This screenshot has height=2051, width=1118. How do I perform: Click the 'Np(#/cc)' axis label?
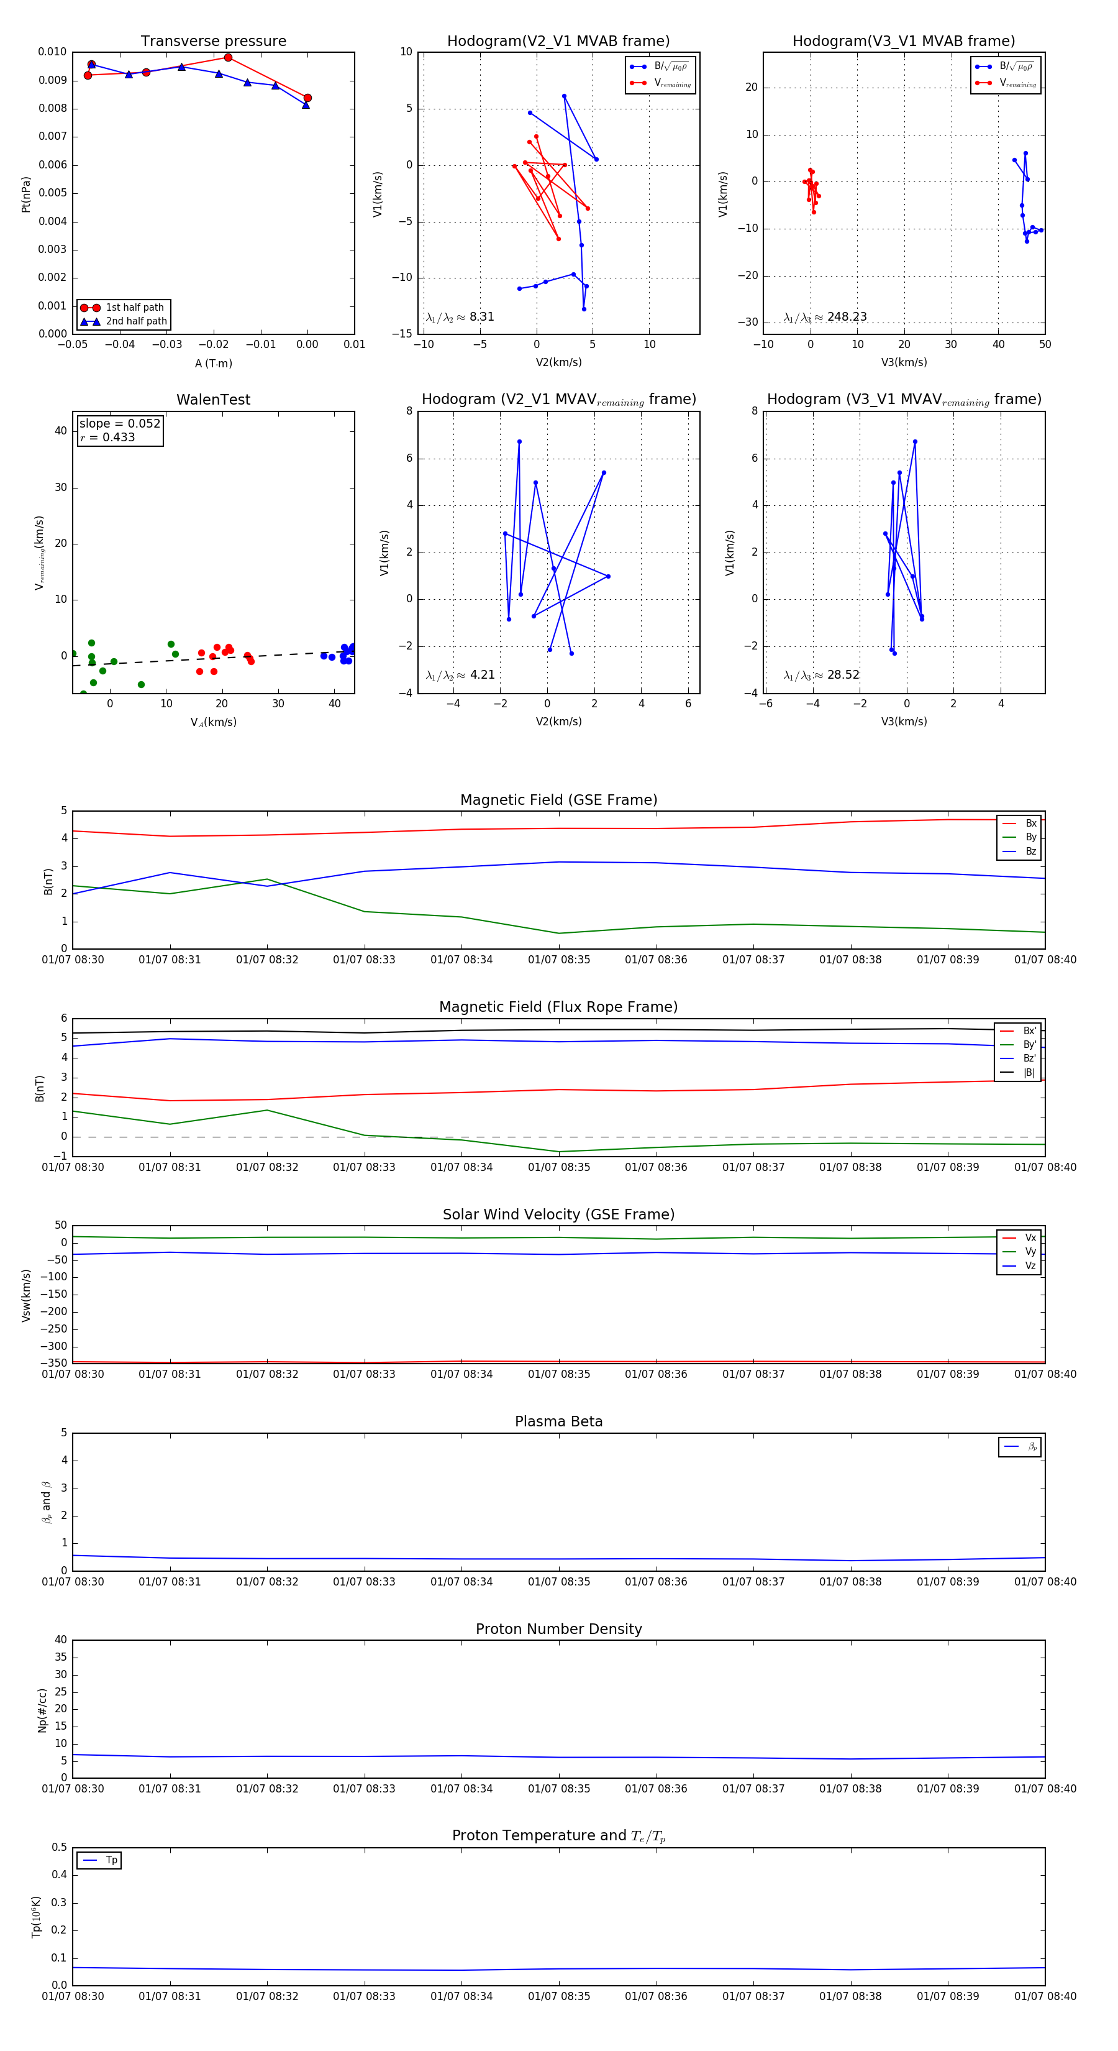coord(42,1710)
